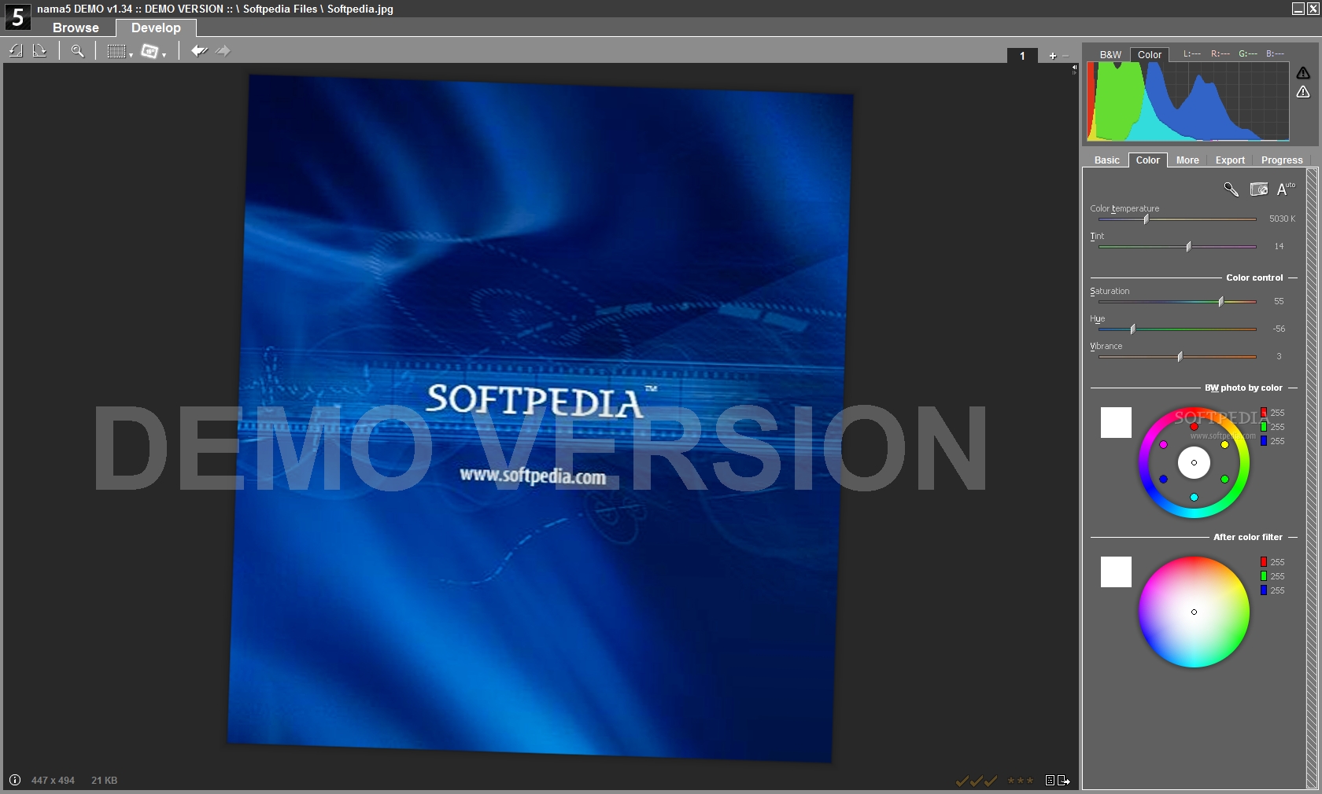
Task: Add a new version with plus
Action: [x=1052, y=56]
